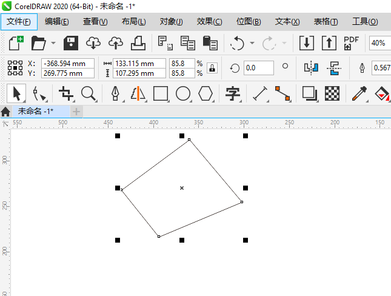The image size is (391, 296).
Task: Click the cloud download icon
Action: (93, 43)
